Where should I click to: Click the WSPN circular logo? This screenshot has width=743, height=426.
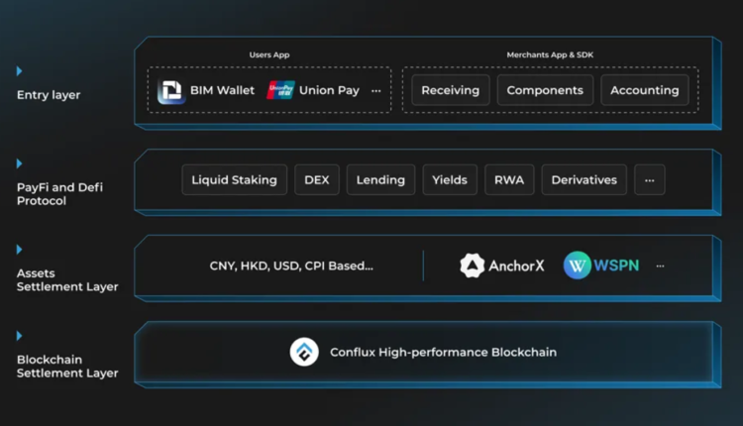578,266
